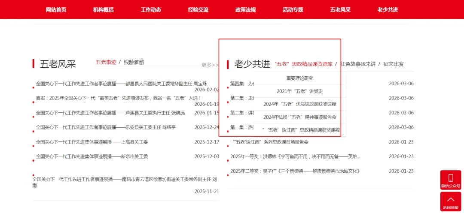Select 2024年“五老”优质思政课获奖课程 option

(300, 104)
